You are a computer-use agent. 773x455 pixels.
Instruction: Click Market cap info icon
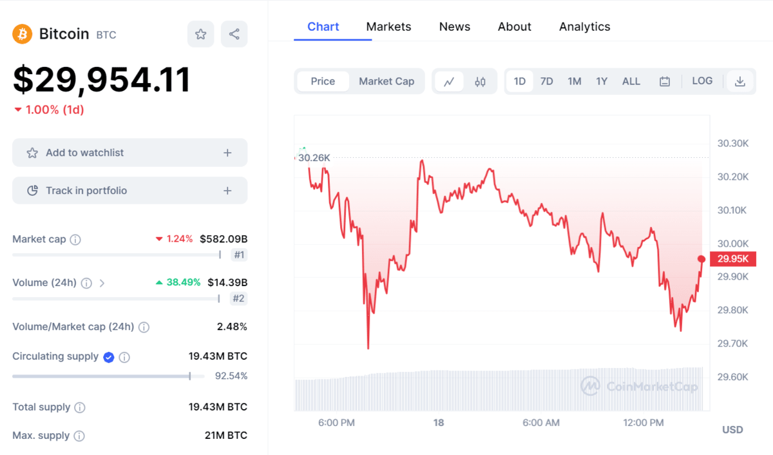(x=75, y=240)
